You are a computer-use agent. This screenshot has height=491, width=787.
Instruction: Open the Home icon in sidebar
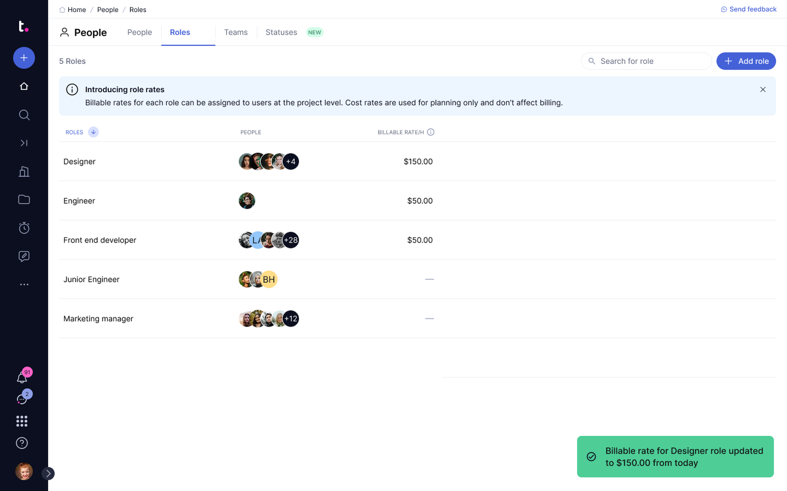point(24,86)
